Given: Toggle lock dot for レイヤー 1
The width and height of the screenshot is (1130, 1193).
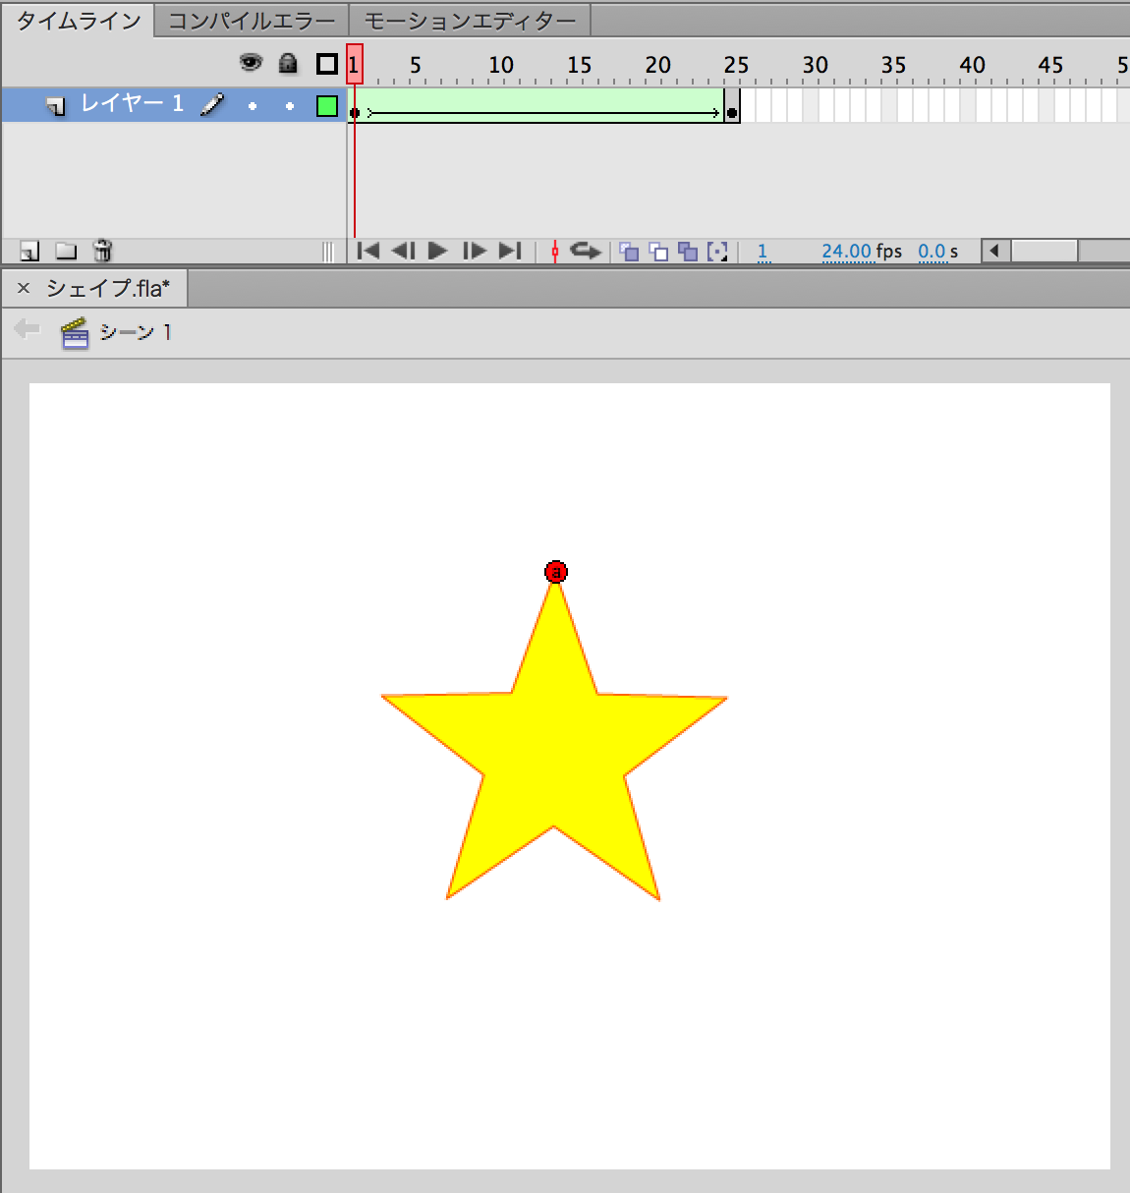Looking at the screenshot, I should click(x=289, y=106).
